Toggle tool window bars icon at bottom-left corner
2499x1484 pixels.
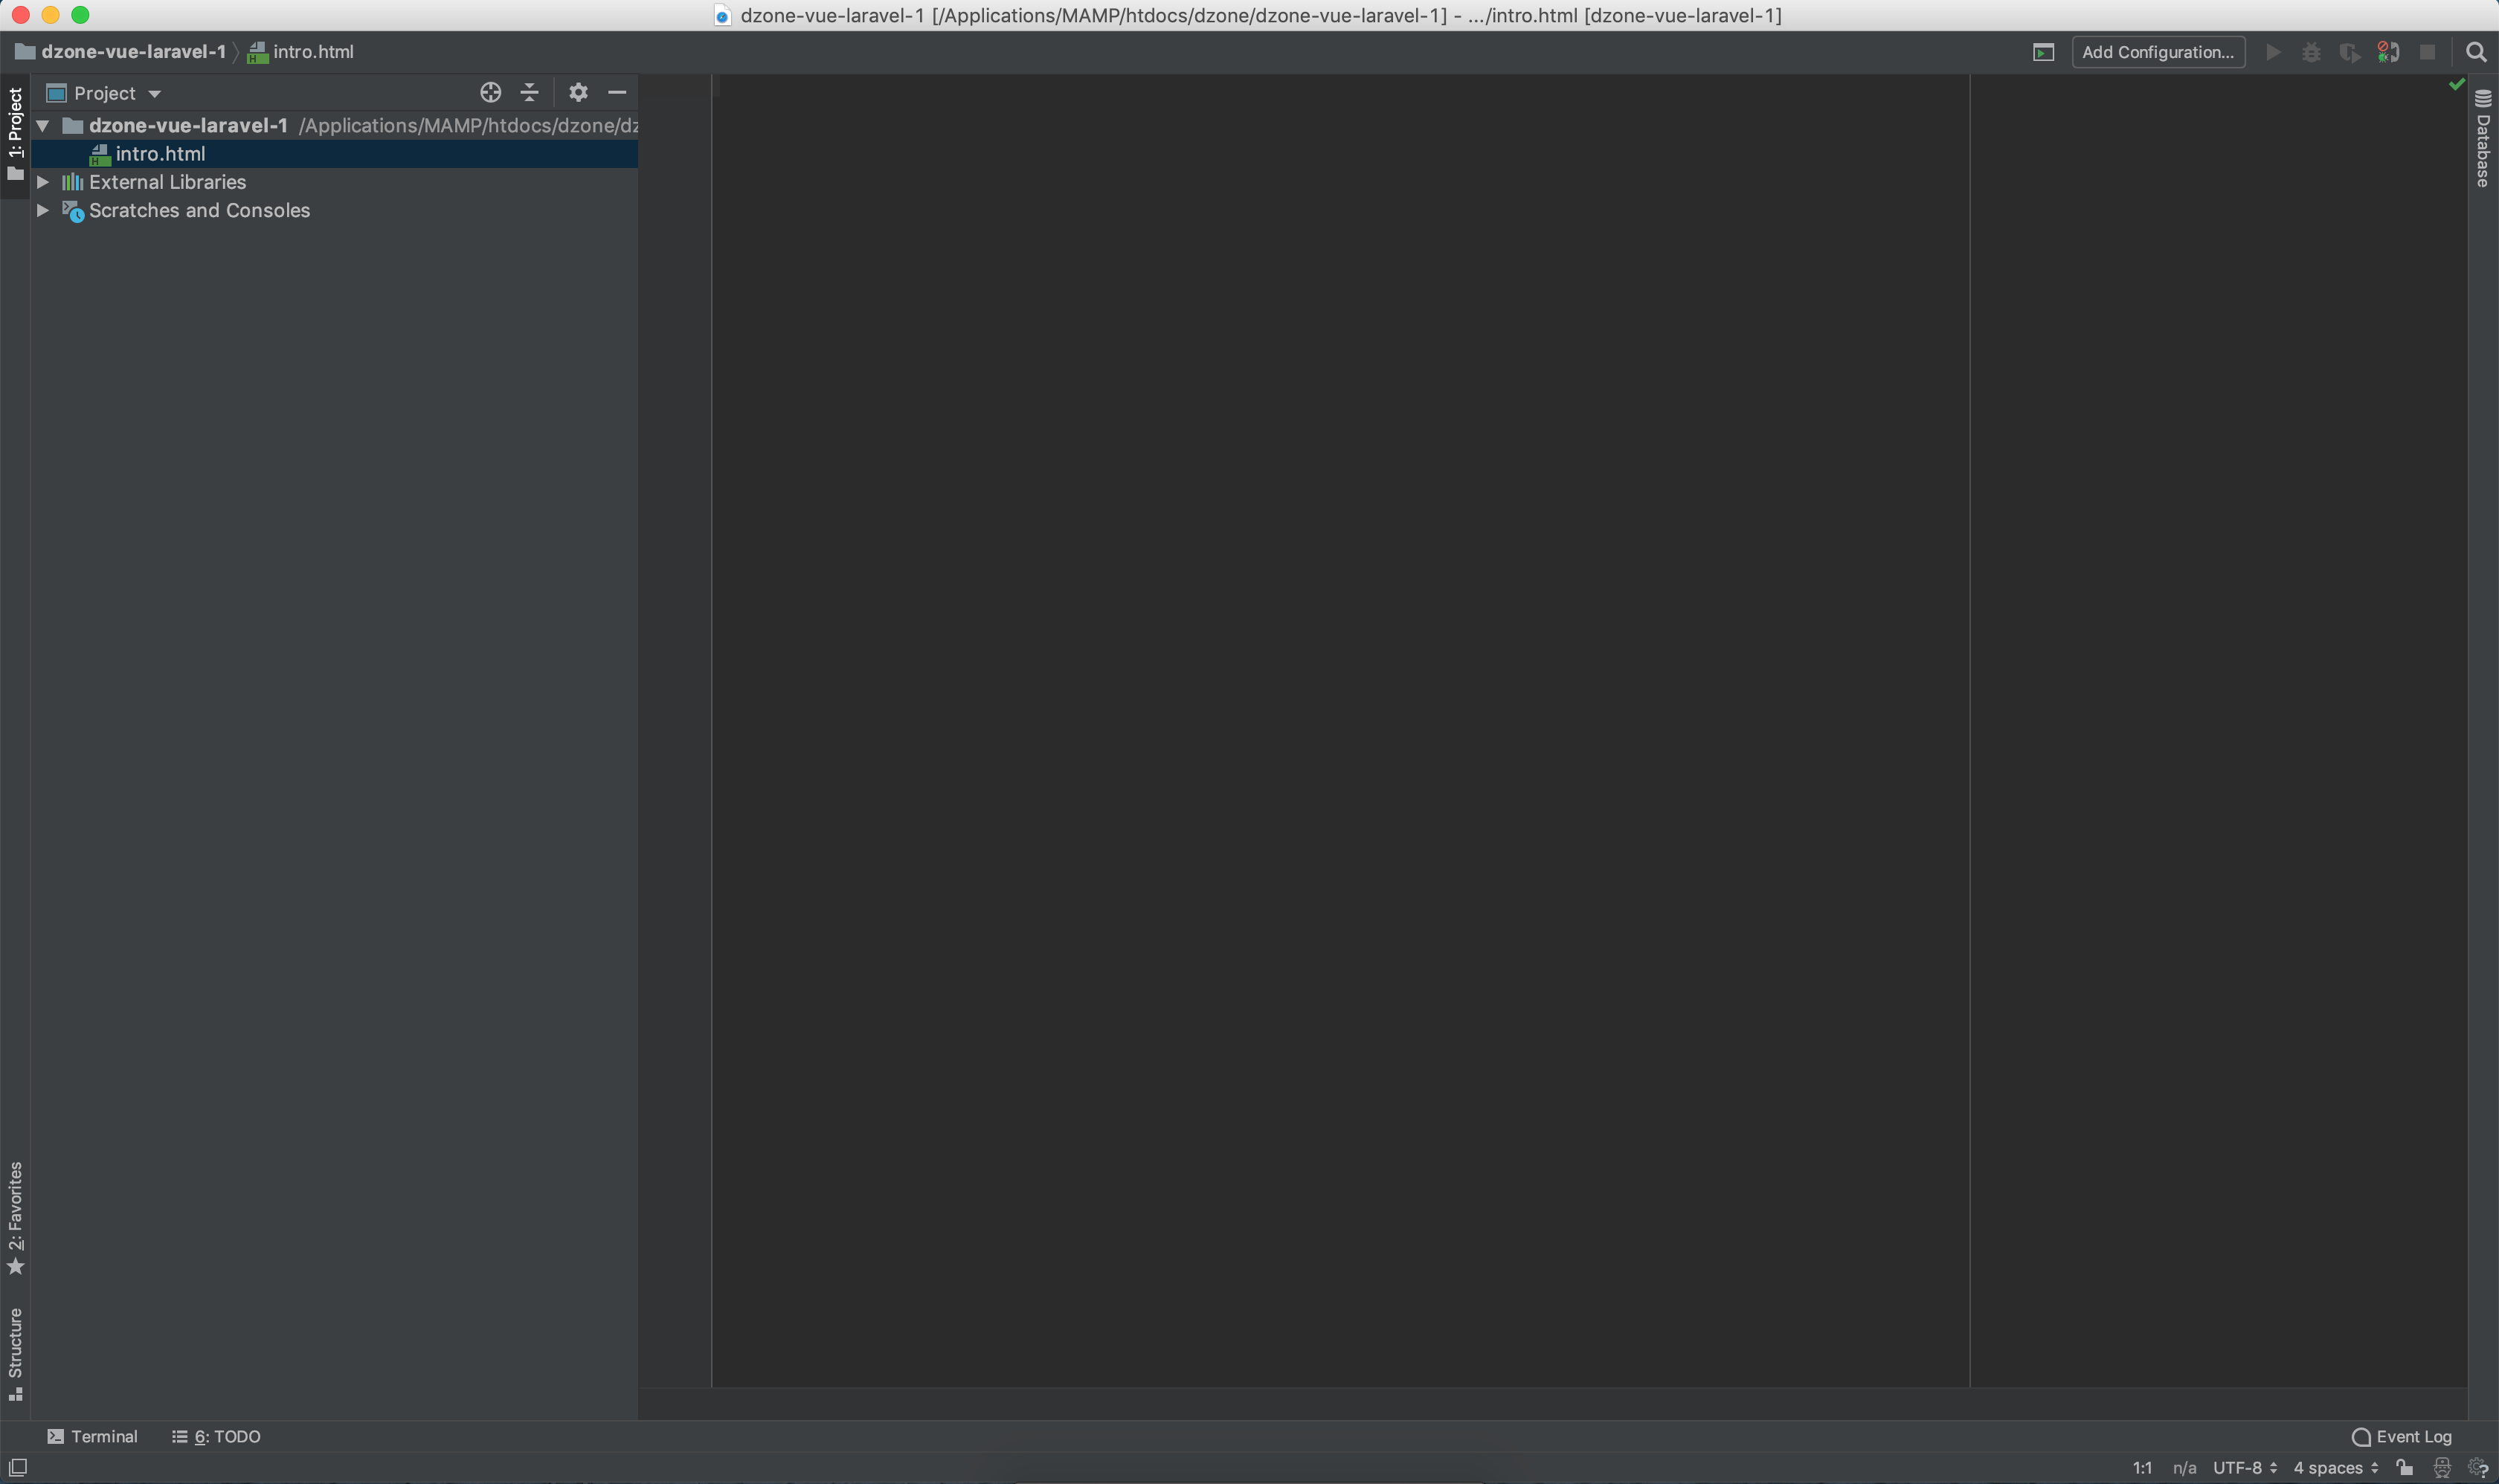18,1467
